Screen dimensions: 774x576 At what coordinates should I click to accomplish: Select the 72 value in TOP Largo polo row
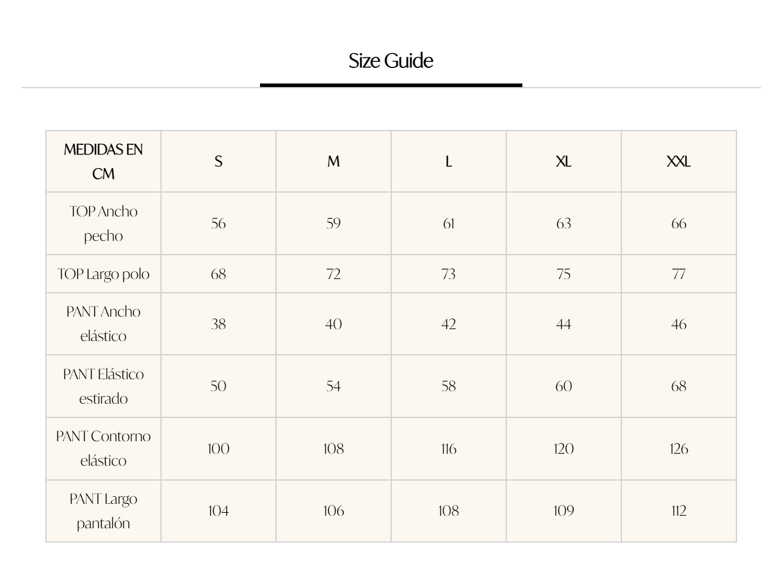coord(333,274)
